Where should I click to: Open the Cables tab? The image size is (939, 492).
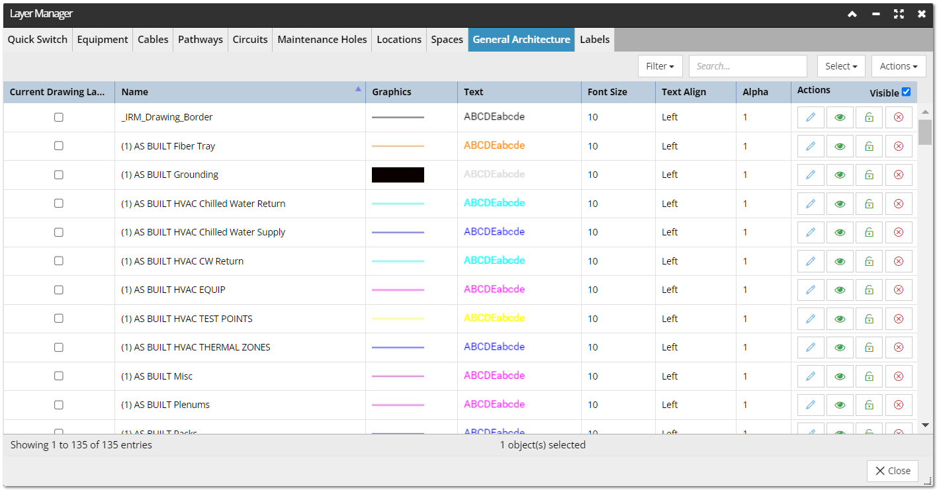coord(153,40)
